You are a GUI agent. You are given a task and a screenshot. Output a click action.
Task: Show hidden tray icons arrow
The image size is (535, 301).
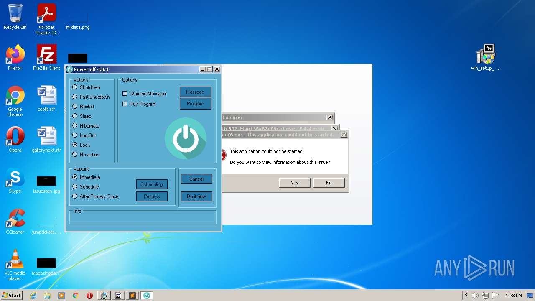(466, 296)
